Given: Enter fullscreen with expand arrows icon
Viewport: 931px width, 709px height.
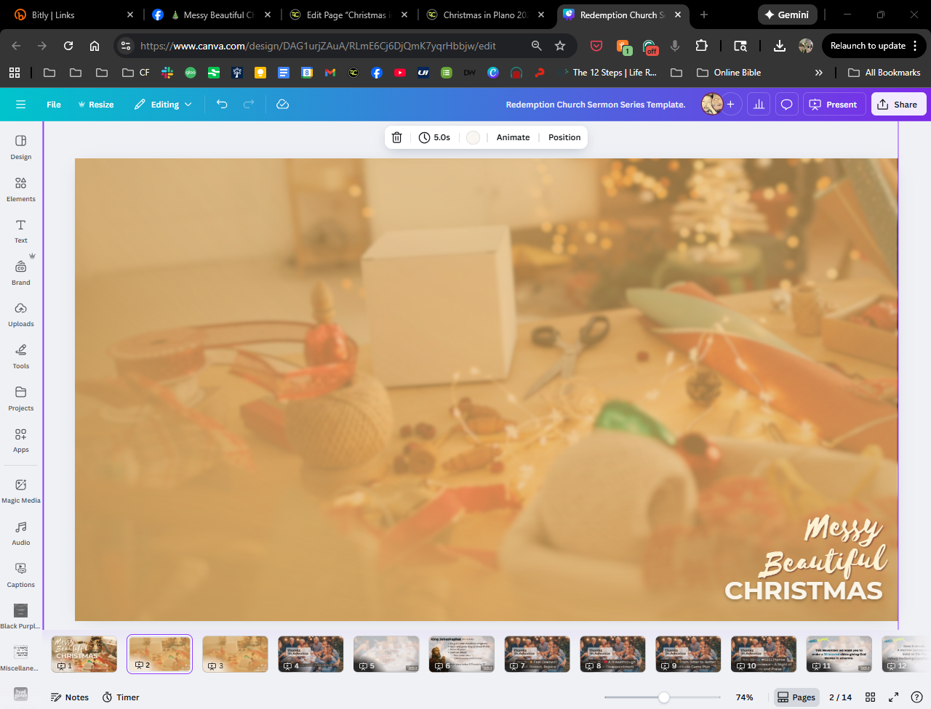Looking at the screenshot, I should click(x=893, y=697).
